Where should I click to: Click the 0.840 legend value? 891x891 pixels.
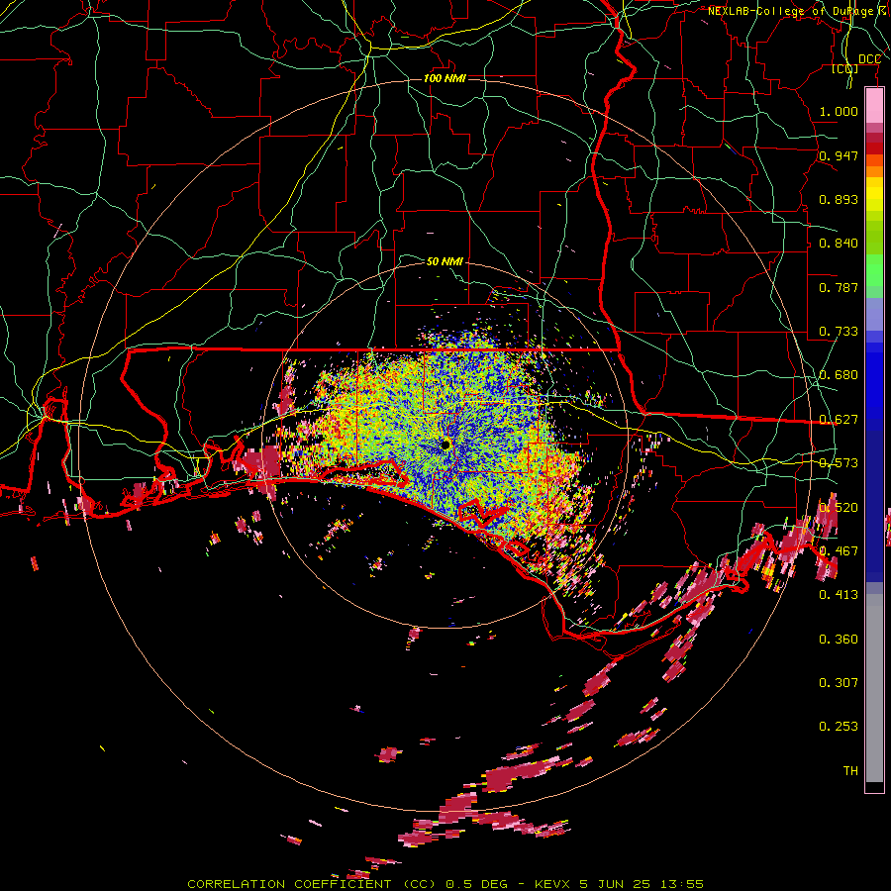pyautogui.click(x=839, y=244)
